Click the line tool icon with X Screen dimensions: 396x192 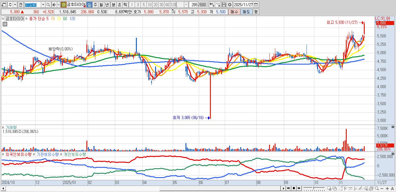tap(218, 5)
